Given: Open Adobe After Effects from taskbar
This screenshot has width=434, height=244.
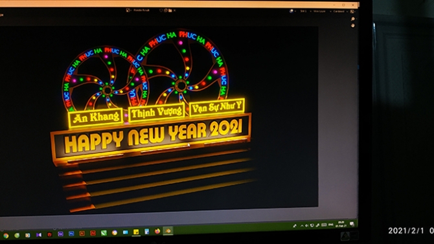Looking at the screenshot, I should pos(60,234).
